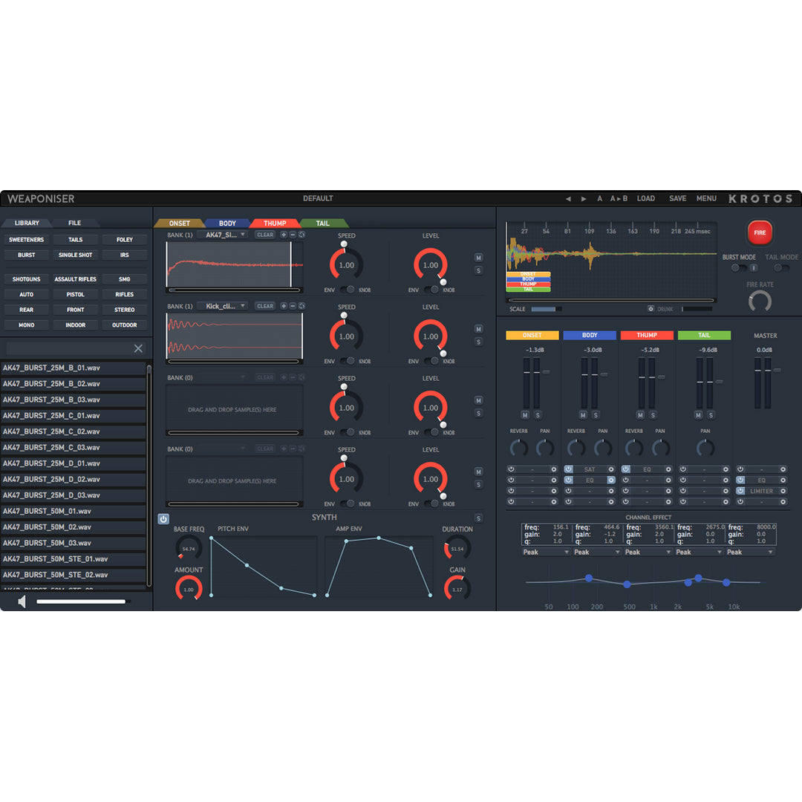This screenshot has width=802, height=802.
Task: Remove a sample from the Kick_cli bank
Action: (x=293, y=306)
